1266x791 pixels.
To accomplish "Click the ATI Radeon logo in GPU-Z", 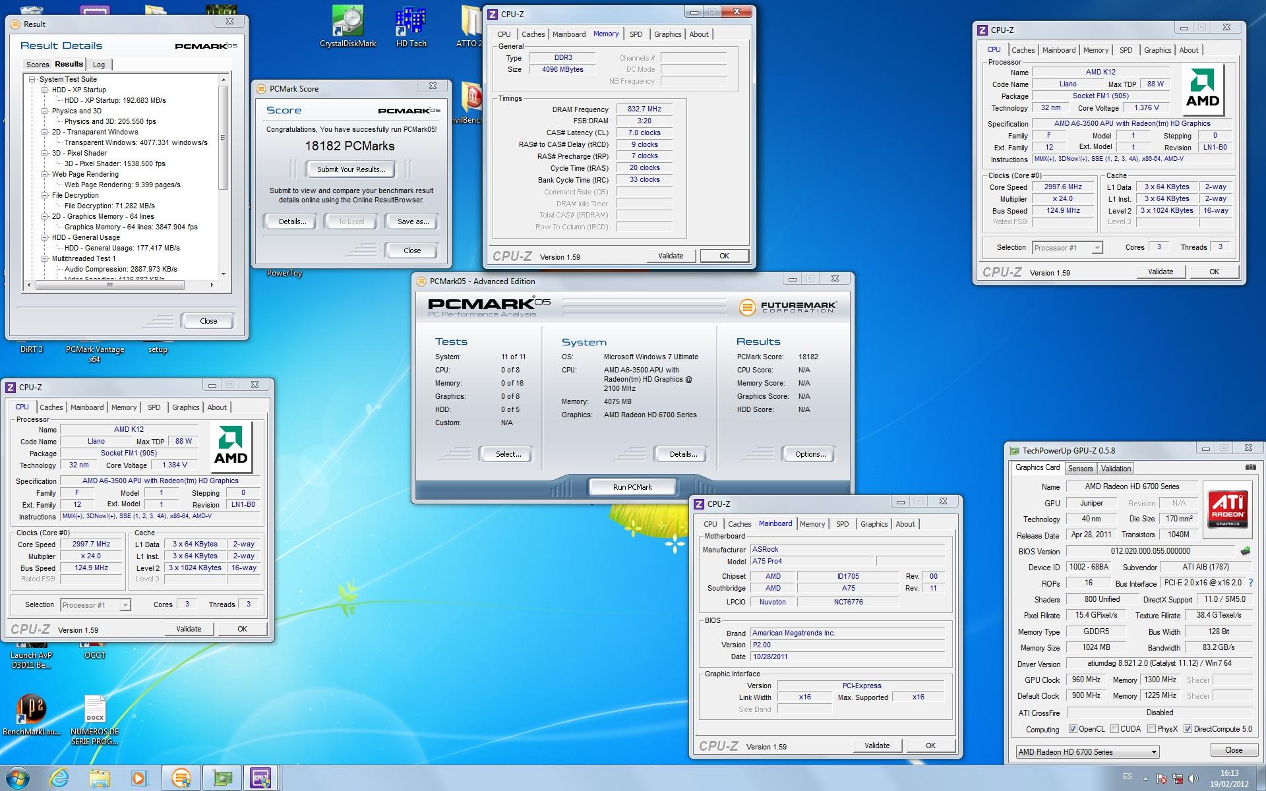I will click(1228, 508).
